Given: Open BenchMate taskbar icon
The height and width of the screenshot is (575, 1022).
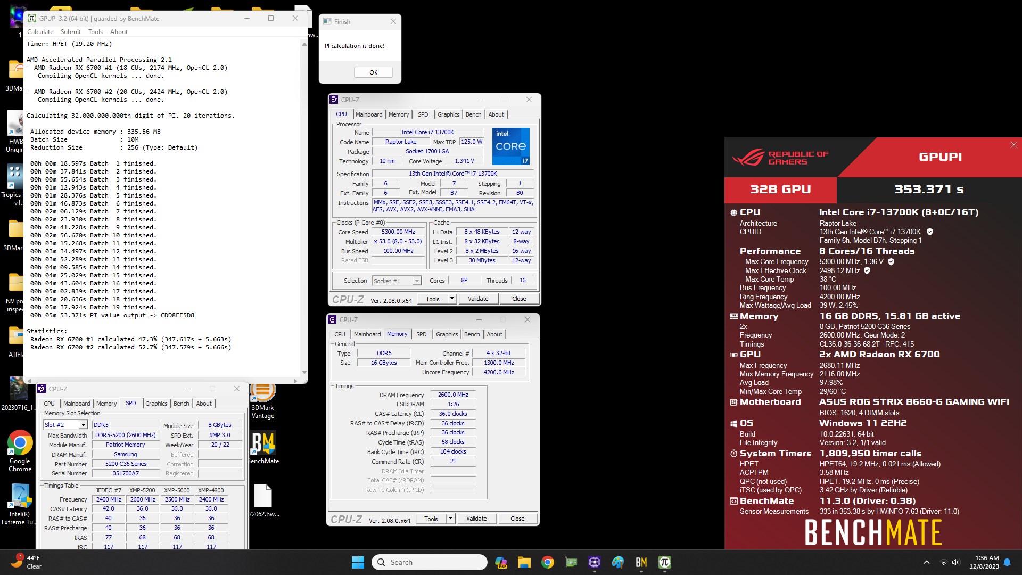Looking at the screenshot, I should [641, 562].
